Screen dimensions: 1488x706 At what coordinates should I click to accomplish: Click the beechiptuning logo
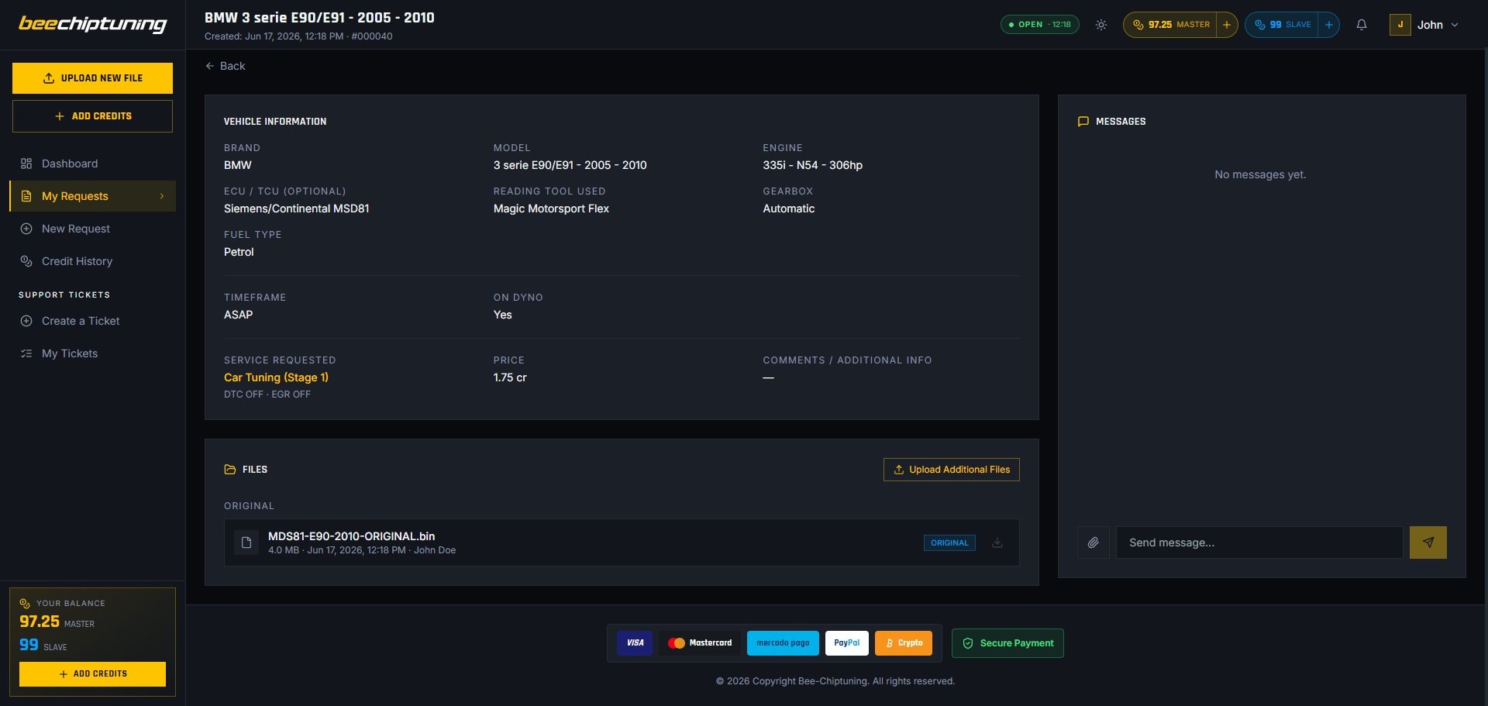click(92, 24)
